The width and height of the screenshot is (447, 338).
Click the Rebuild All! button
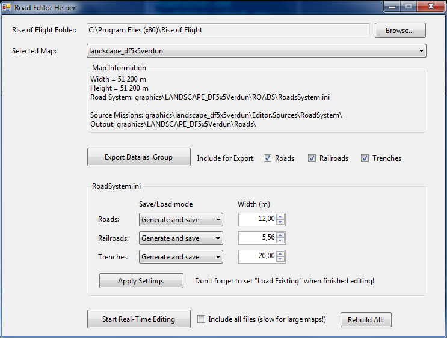366,320
